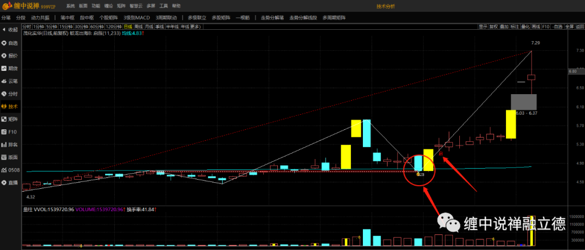Switch to 季线 quarterly tab

tap(160, 27)
